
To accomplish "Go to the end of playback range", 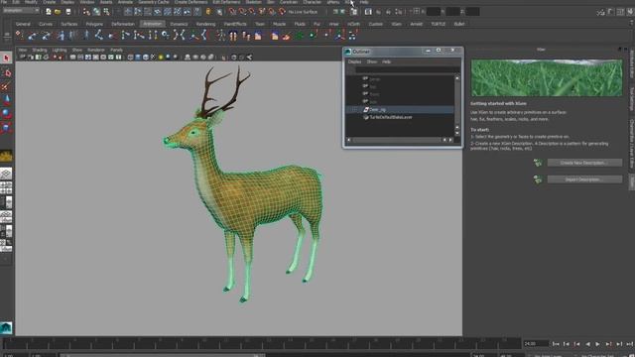I will point(630,344).
